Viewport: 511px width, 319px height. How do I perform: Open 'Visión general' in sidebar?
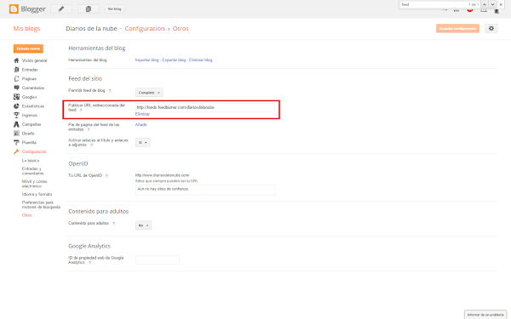tap(35, 60)
